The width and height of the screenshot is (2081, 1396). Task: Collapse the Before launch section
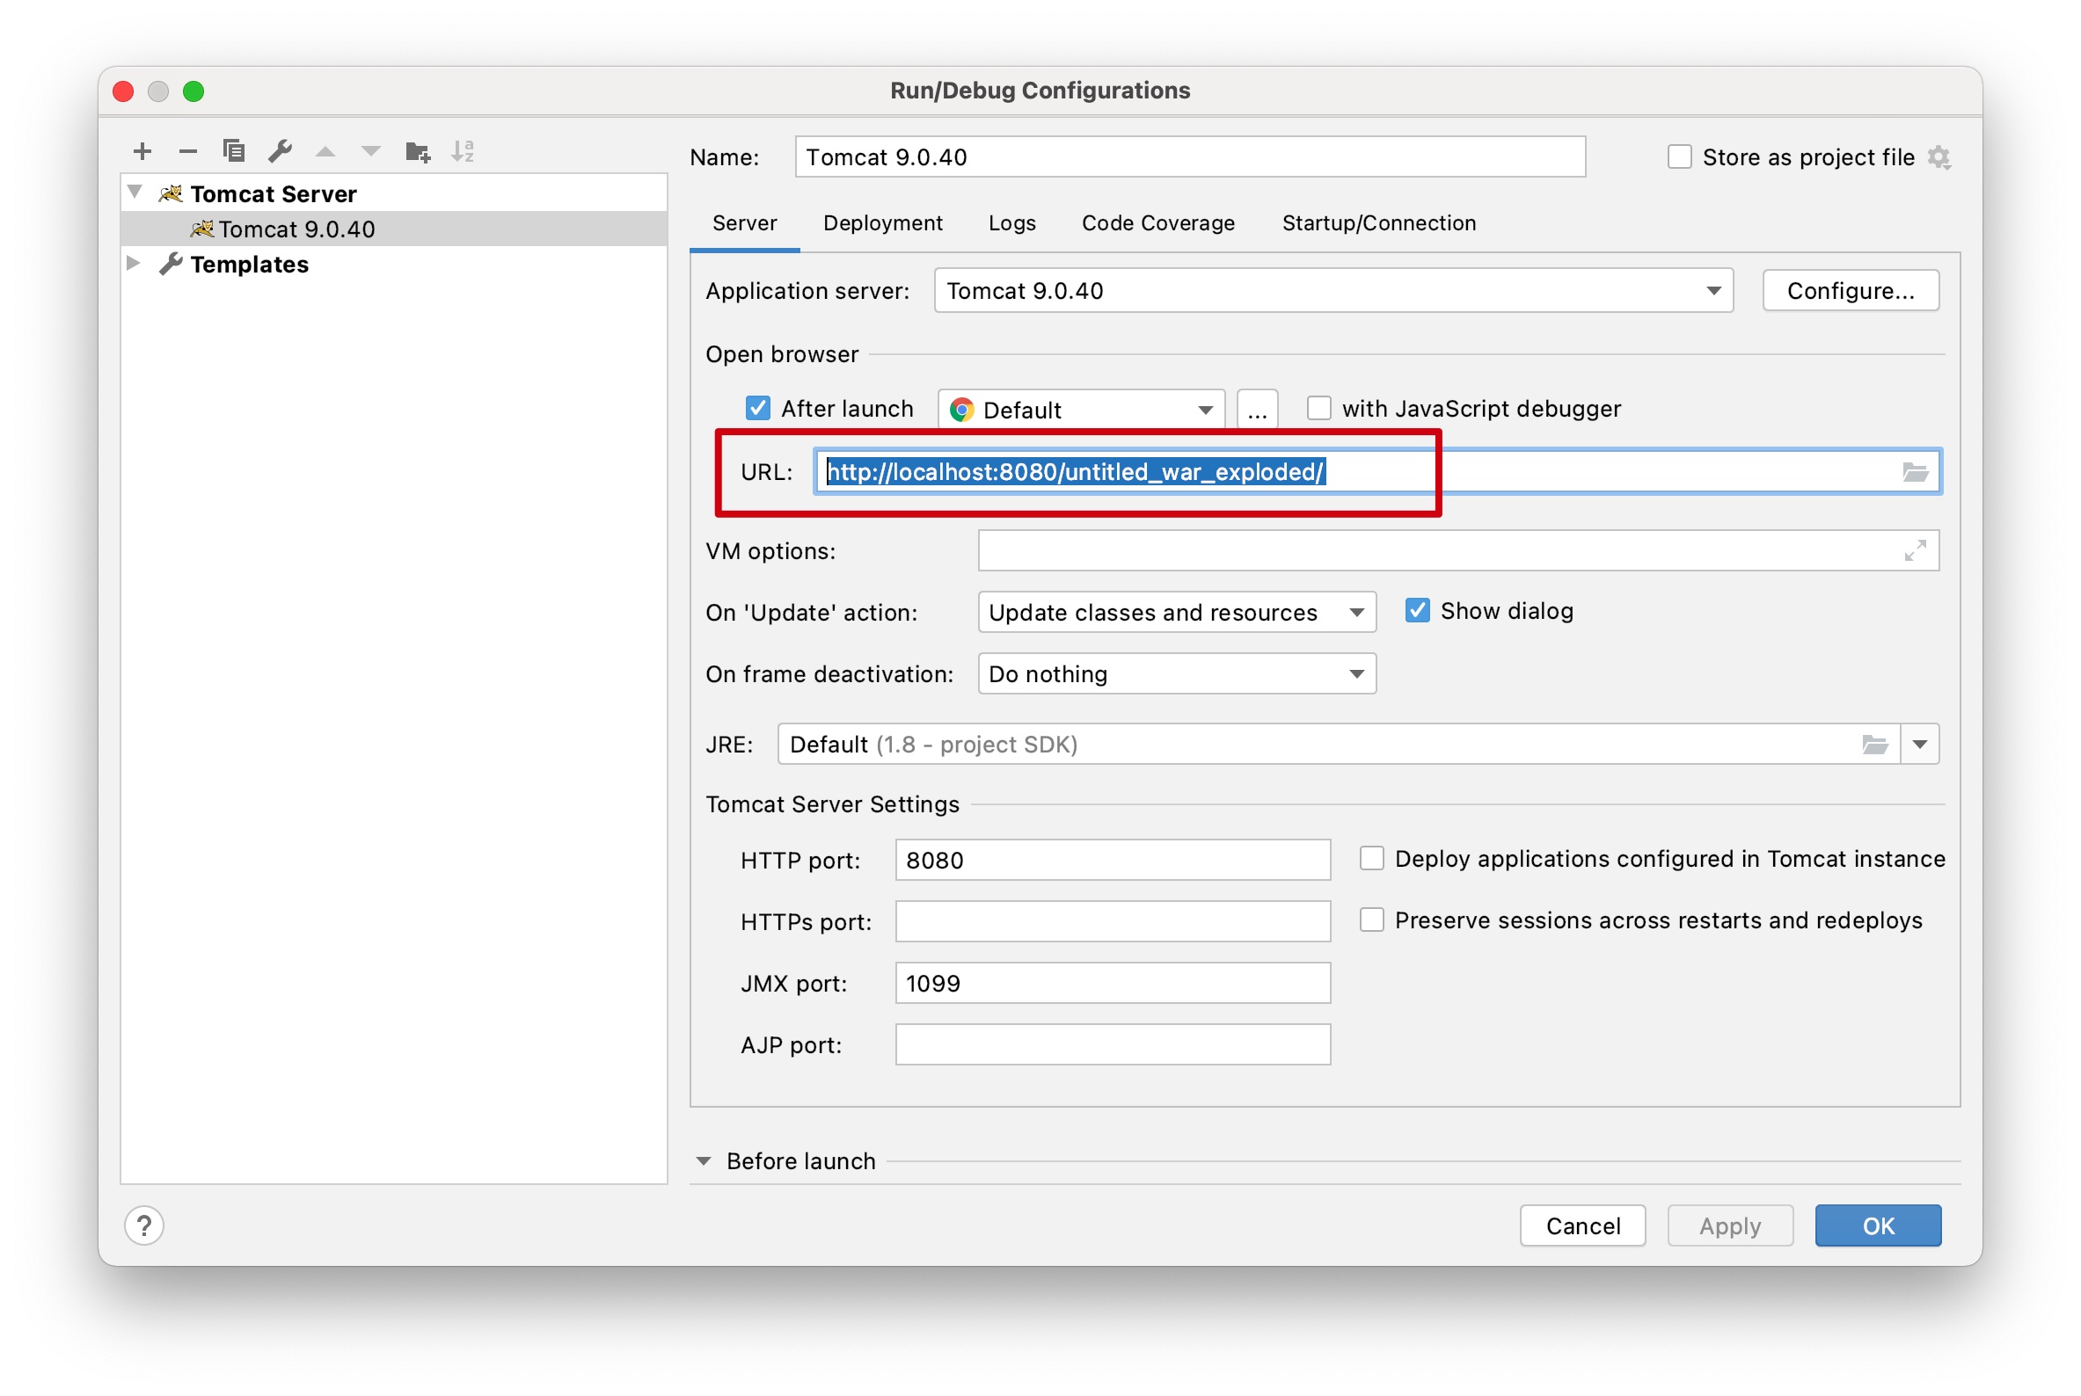pyautogui.click(x=704, y=1161)
